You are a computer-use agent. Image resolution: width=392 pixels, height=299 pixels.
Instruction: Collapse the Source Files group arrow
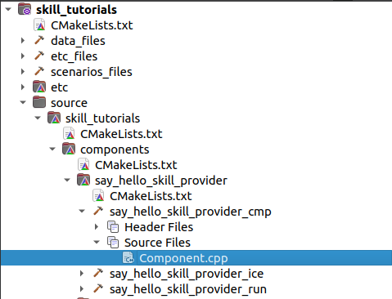[x=97, y=243]
